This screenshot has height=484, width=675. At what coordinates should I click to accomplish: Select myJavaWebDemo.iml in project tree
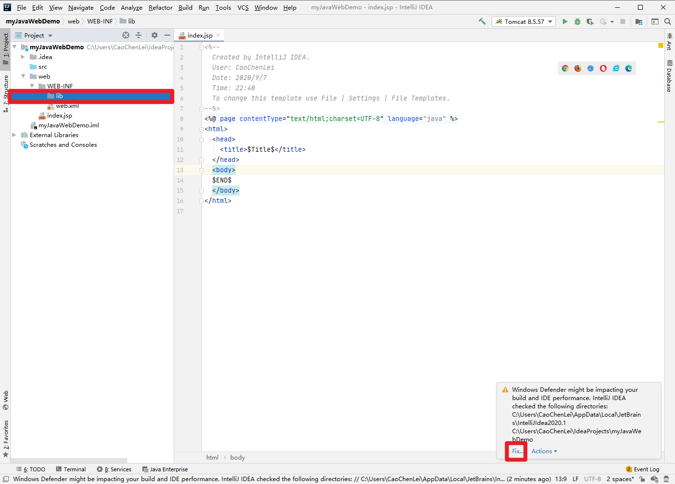(x=69, y=125)
